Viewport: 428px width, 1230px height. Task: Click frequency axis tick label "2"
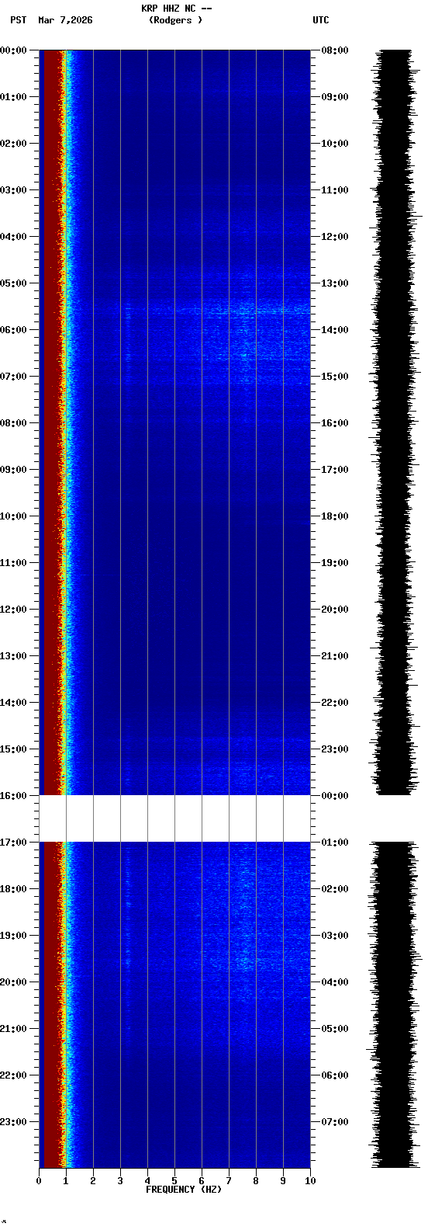[x=93, y=1181]
